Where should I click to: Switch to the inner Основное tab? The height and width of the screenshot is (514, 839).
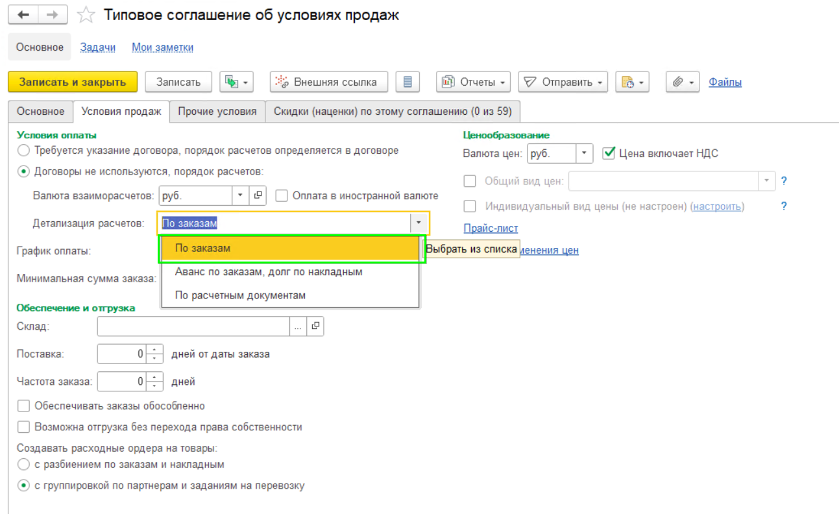(41, 112)
